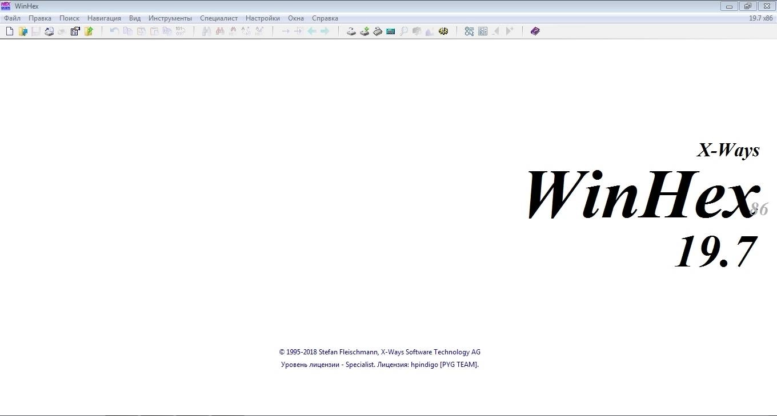Open the Инструменты menu

pyautogui.click(x=170, y=18)
